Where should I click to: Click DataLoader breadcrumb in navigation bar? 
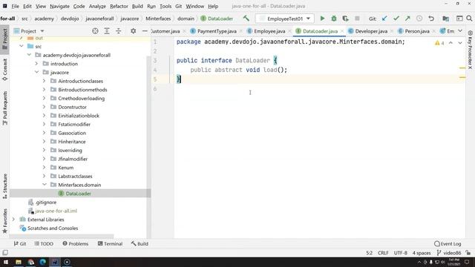tap(217, 19)
